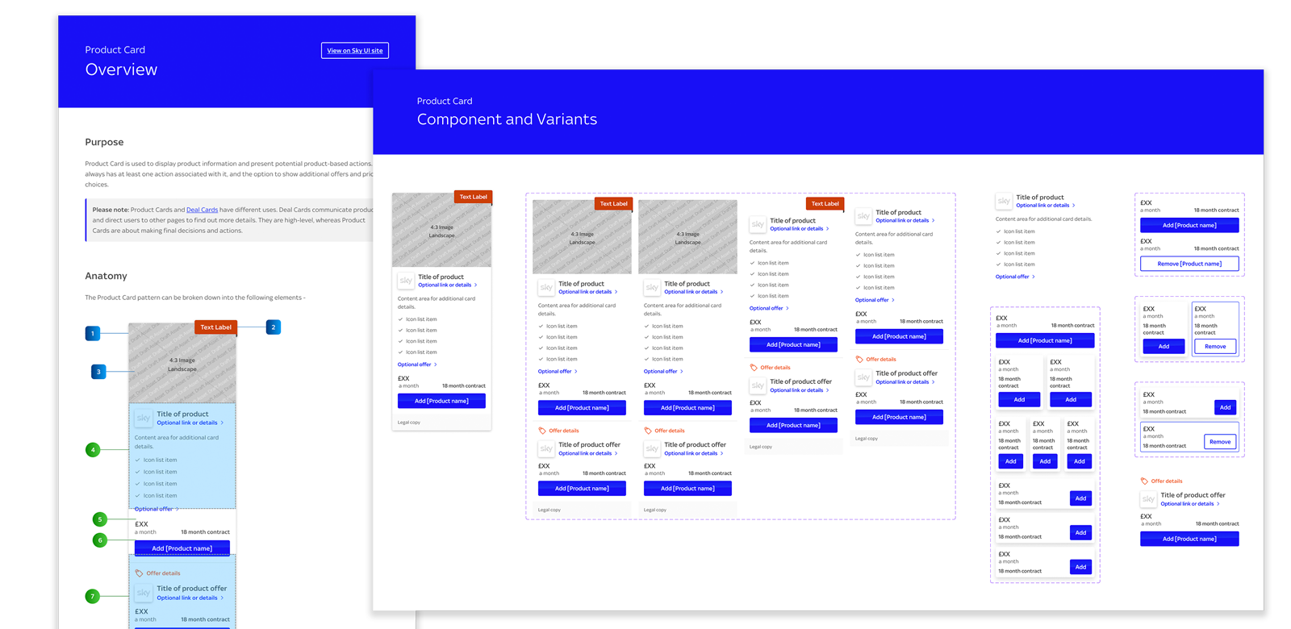Click the Offer details tag icon in Anatomy card

[139, 573]
